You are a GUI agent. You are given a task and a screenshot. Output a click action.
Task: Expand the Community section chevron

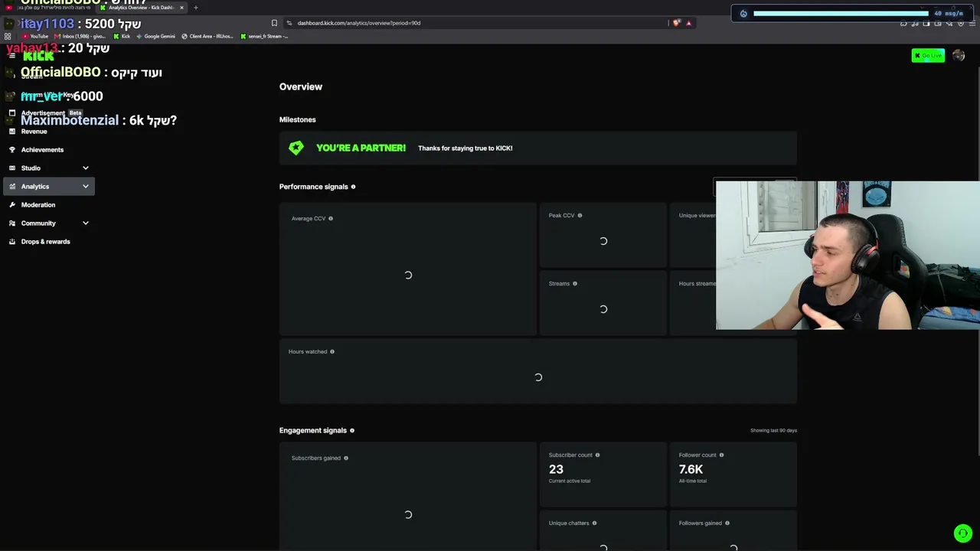pyautogui.click(x=86, y=223)
